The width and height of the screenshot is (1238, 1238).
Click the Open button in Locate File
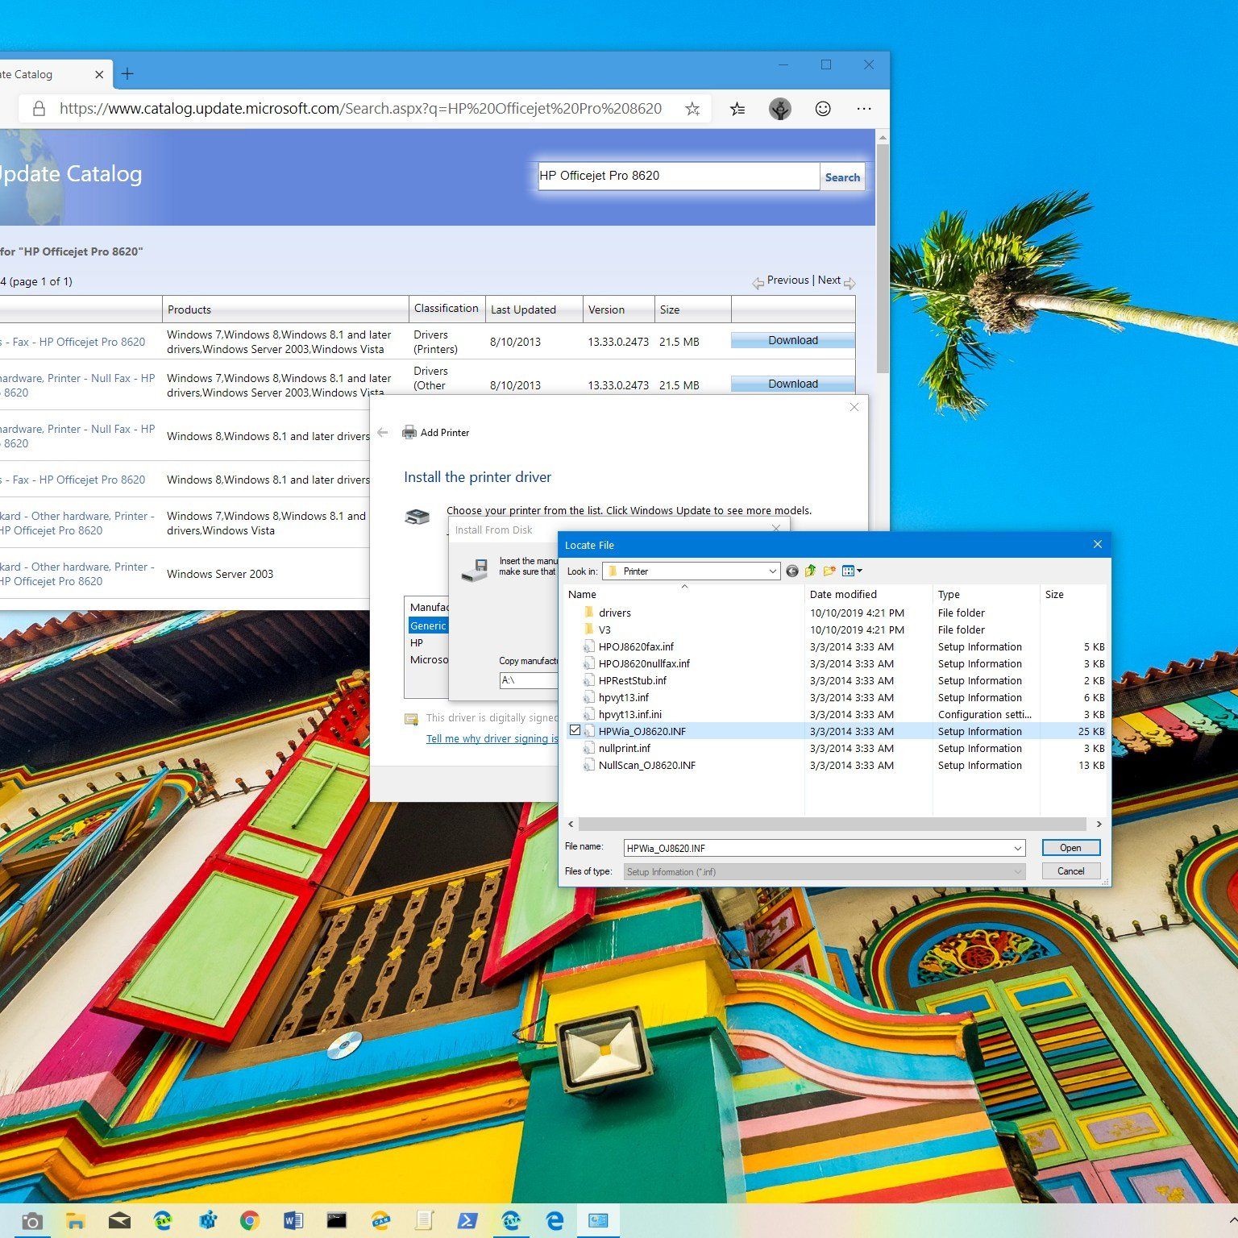pyautogui.click(x=1070, y=847)
